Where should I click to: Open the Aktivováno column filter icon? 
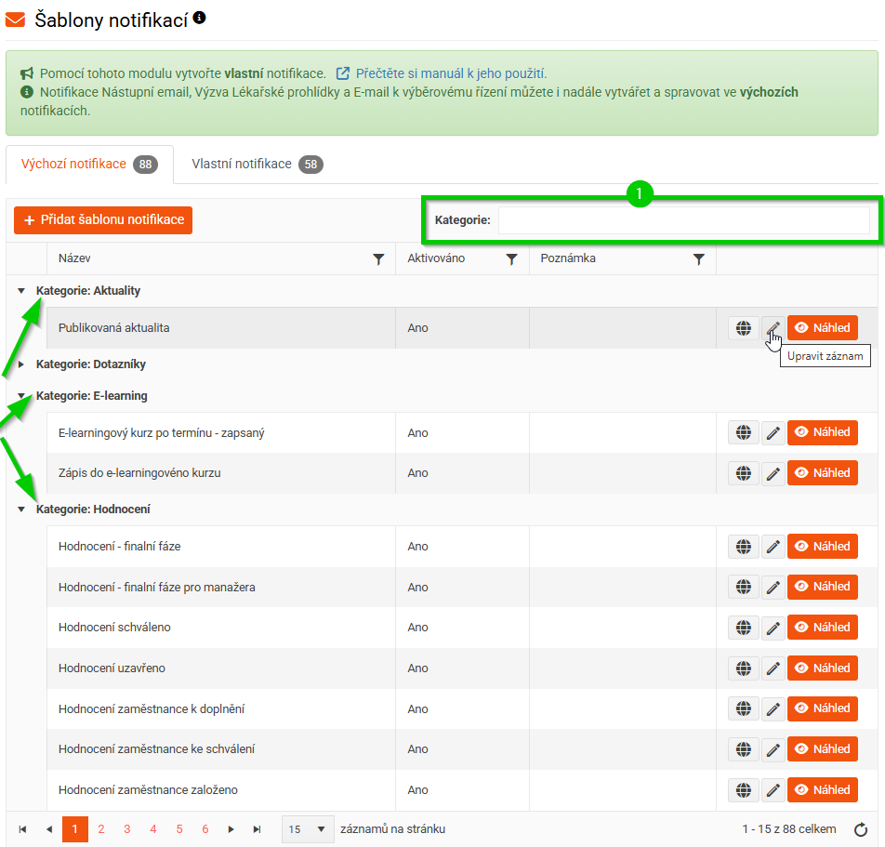pos(511,259)
